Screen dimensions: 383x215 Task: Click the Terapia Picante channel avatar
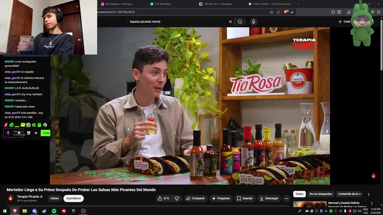coord(10,198)
